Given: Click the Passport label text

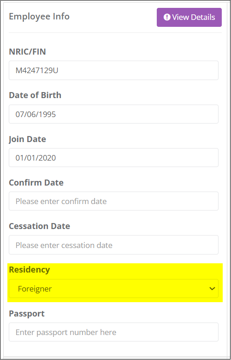Looking at the screenshot, I should click(27, 314).
